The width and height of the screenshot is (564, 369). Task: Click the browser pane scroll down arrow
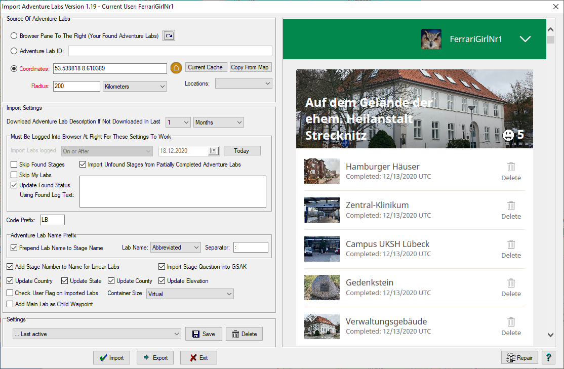point(550,335)
